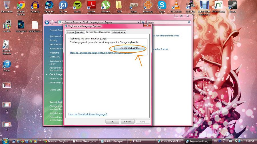Screen dimensions: 257x144
Task: Launch Google Chrome from the desktop
Action: click(x=21, y=6)
